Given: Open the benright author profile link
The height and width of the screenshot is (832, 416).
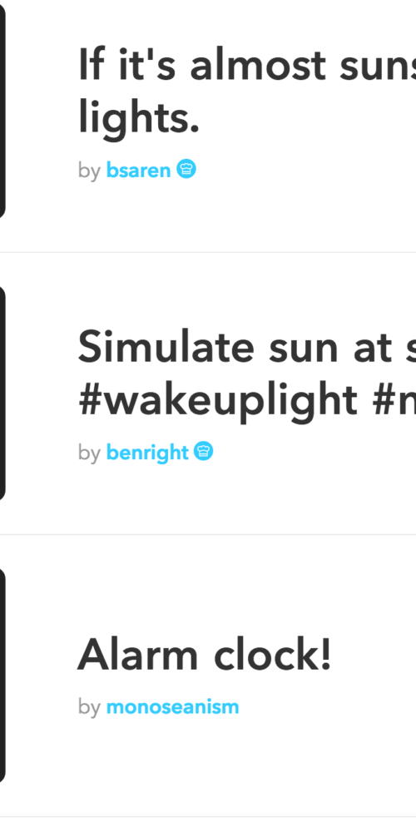Looking at the screenshot, I should [147, 453].
